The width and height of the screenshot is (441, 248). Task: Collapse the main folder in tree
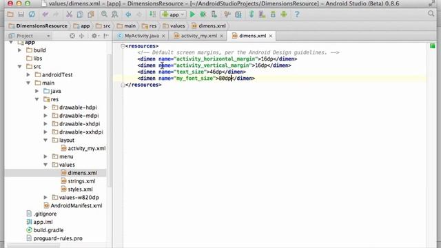click(x=28, y=83)
